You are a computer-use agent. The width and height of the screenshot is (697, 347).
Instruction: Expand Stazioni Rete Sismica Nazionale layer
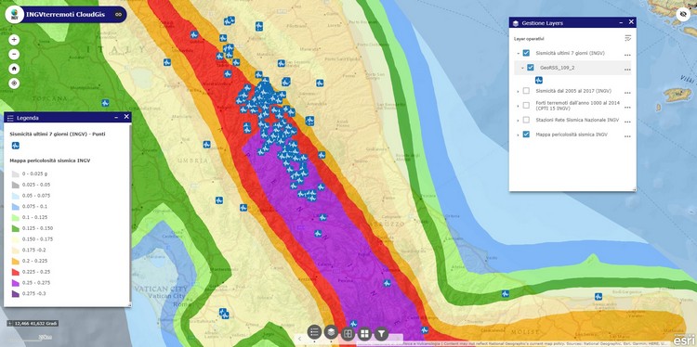(518, 121)
